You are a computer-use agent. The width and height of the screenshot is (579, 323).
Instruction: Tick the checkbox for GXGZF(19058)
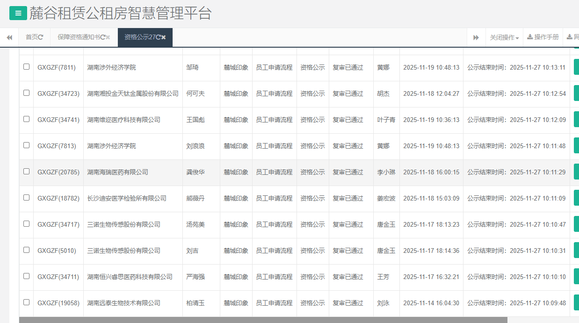coord(26,303)
